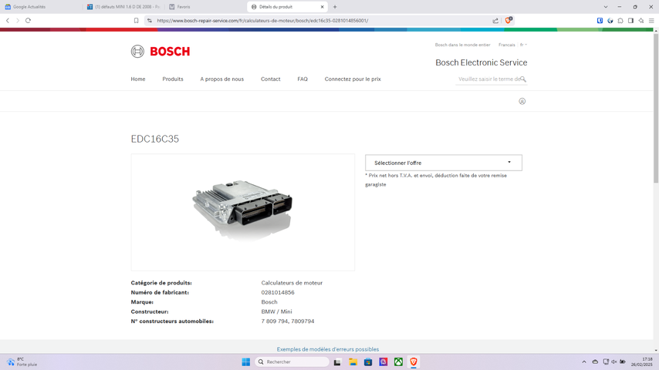Viewport: 659px width, 370px height.
Task: Open the Bitwarden extension icon
Action: point(600,20)
